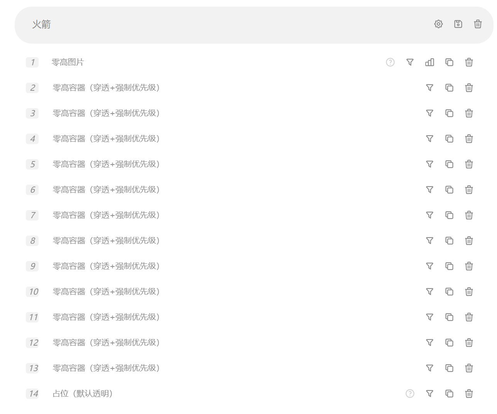Open the help icon on row 1
497x414 pixels.
390,62
